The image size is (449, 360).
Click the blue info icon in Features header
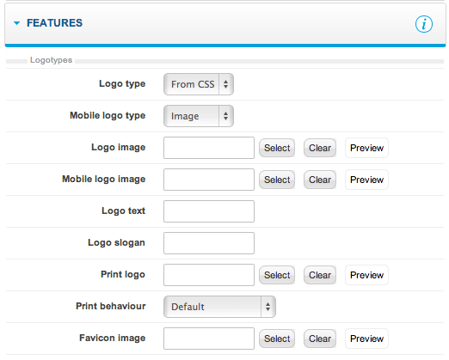pos(424,24)
